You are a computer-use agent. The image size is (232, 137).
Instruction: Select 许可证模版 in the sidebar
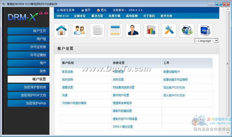[28, 55]
